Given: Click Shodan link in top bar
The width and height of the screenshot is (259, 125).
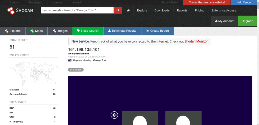Looking at the screenshot, I should 14,3.
